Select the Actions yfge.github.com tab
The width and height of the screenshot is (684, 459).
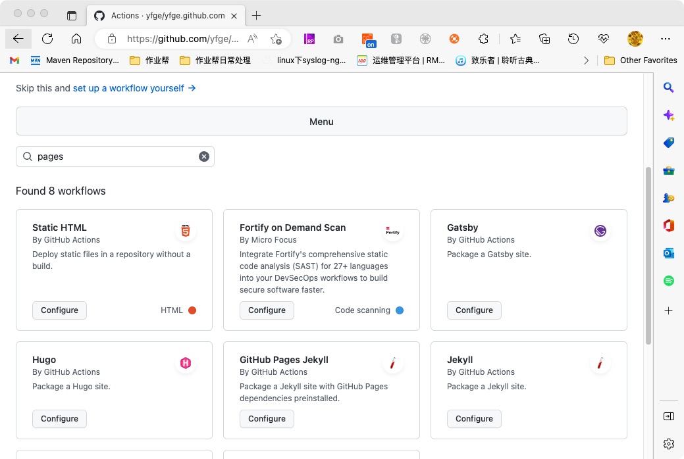tap(160, 15)
